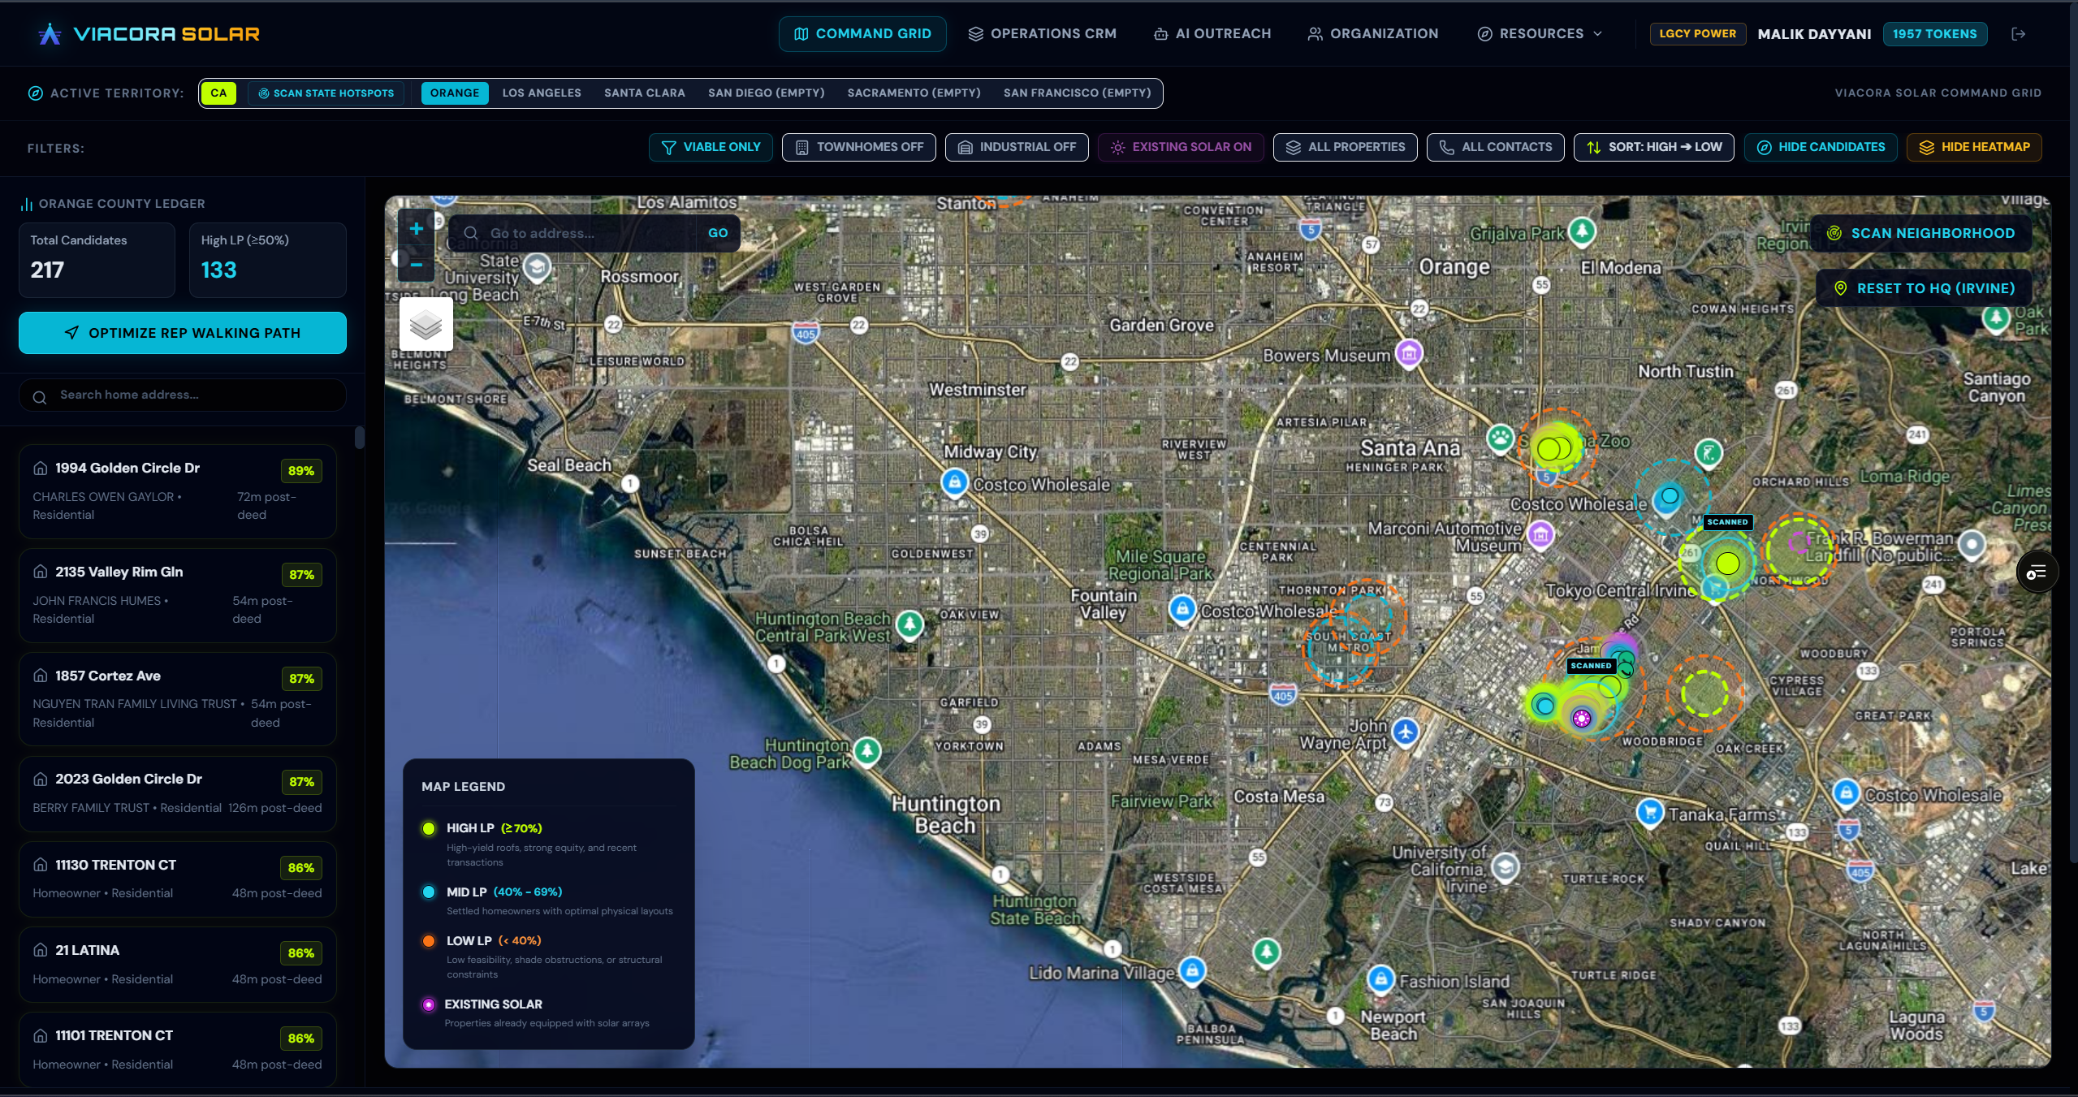
Task: Open the Command Grid tab
Action: point(862,34)
